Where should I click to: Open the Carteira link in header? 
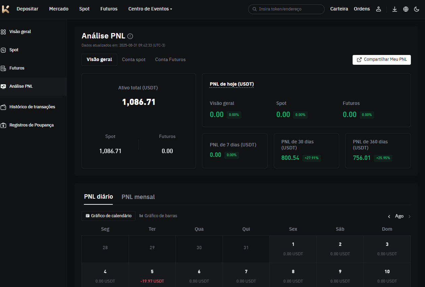click(x=339, y=9)
